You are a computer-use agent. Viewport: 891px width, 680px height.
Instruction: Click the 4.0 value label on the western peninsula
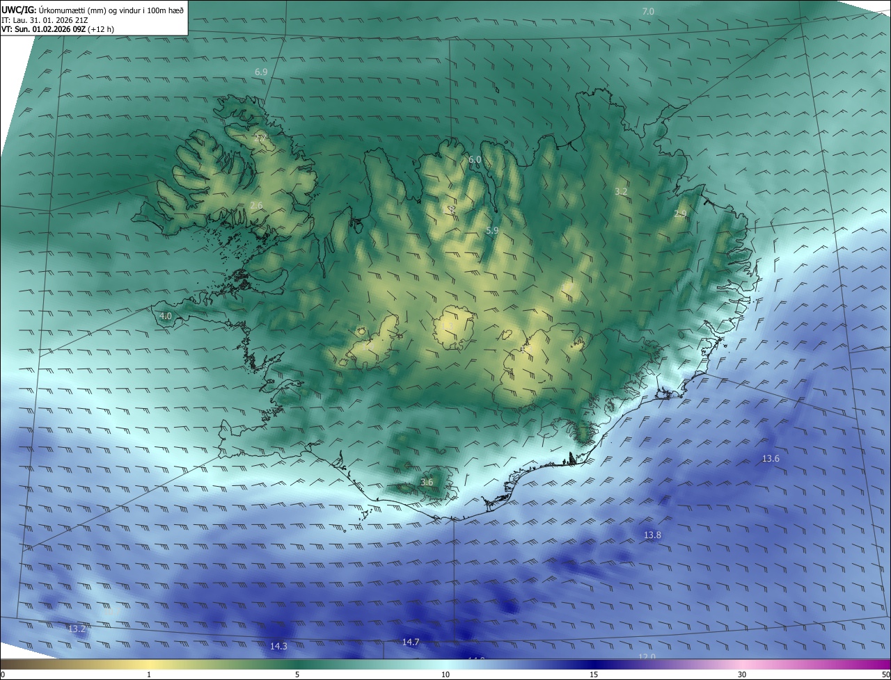click(x=166, y=316)
